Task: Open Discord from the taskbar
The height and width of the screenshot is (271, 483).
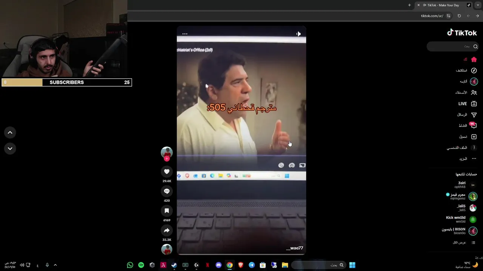Action: tap(218, 265)
